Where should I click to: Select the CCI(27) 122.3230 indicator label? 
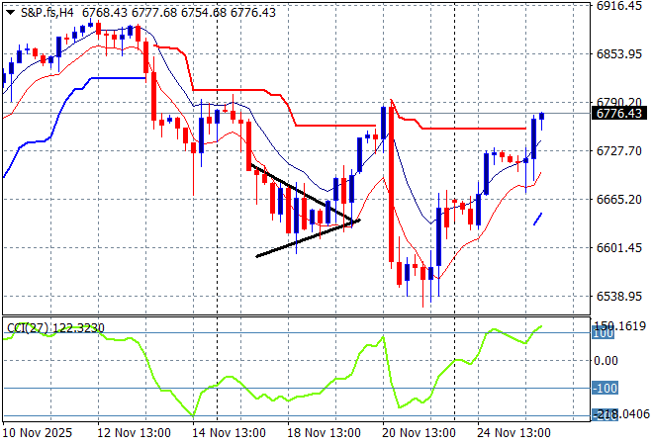point(55,328)
